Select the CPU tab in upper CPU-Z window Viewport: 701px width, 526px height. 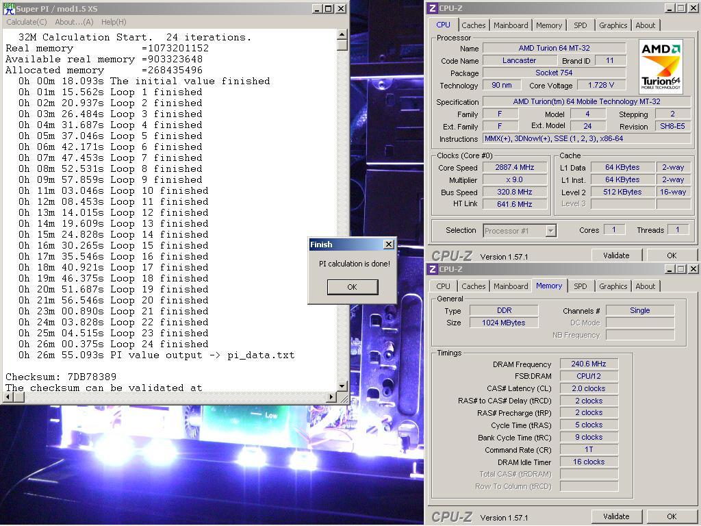coord(443,25)
